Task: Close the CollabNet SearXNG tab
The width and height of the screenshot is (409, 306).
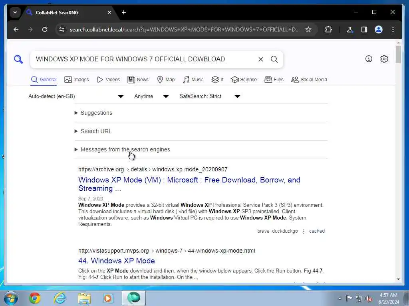Action: [109, 12]
